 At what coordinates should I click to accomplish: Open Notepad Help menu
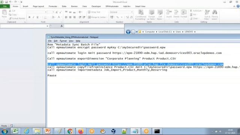[x=78, y=41]
